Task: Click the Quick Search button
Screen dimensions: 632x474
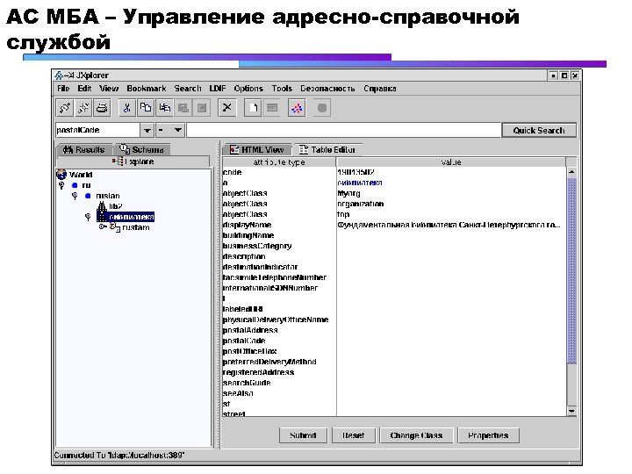Action: point(539,130)
